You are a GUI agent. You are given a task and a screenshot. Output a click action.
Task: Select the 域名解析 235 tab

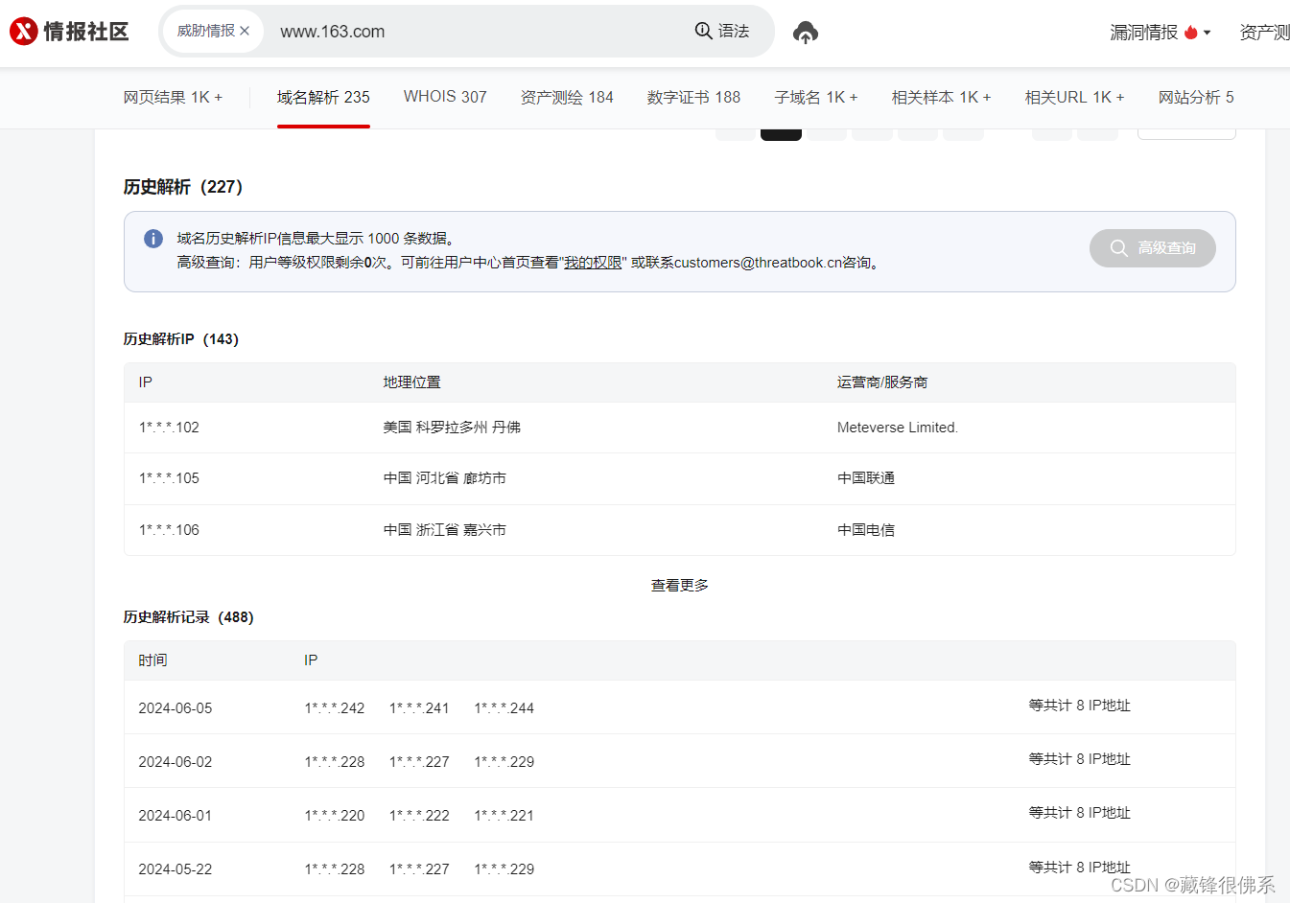[323, 98]
